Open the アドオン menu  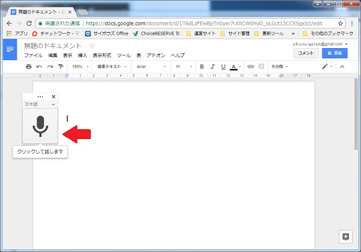(x=156, y=55)
